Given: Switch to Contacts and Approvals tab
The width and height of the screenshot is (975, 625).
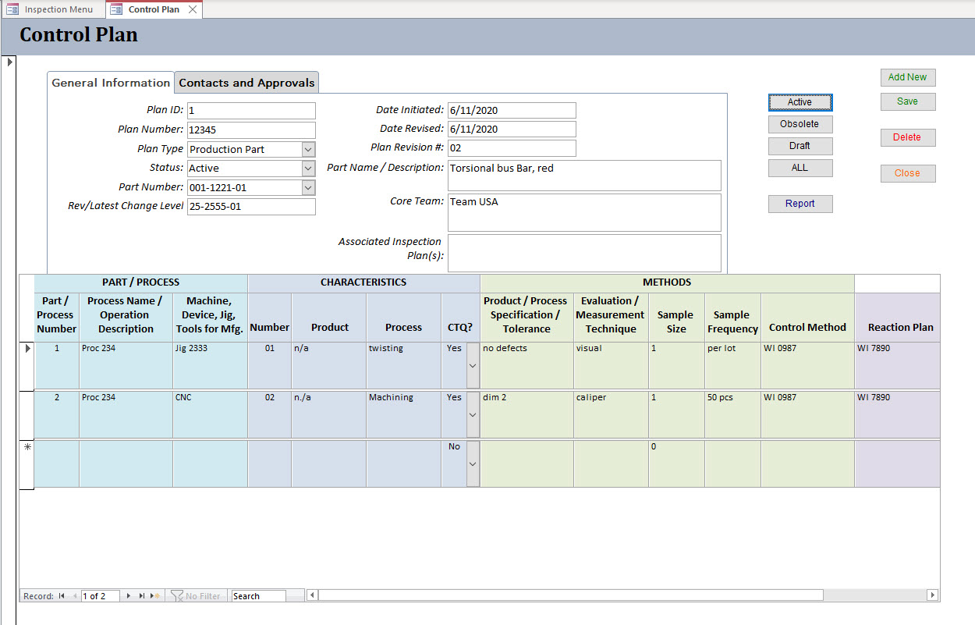Looking at the screenshot, I should 246,83.
